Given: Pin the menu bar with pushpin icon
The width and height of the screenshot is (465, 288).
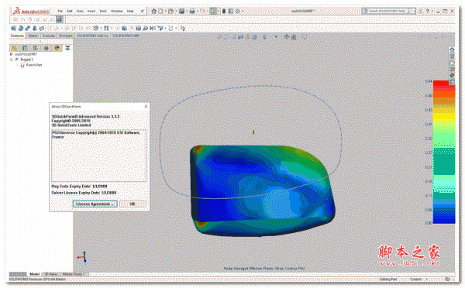Looking at the screenshot, I should 142,12.
